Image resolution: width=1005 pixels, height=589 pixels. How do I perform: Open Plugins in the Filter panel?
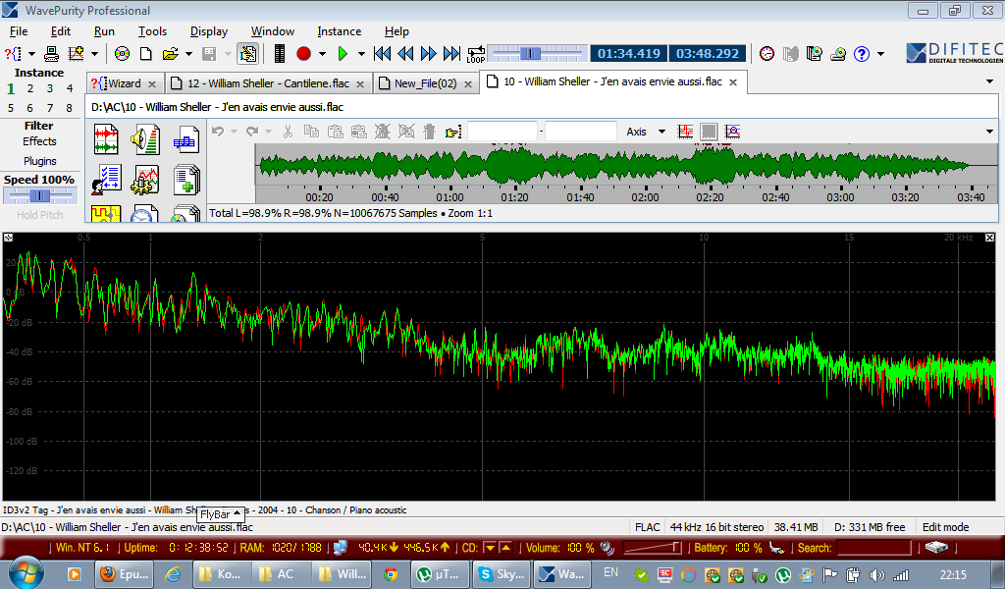(x=39, y=161)
